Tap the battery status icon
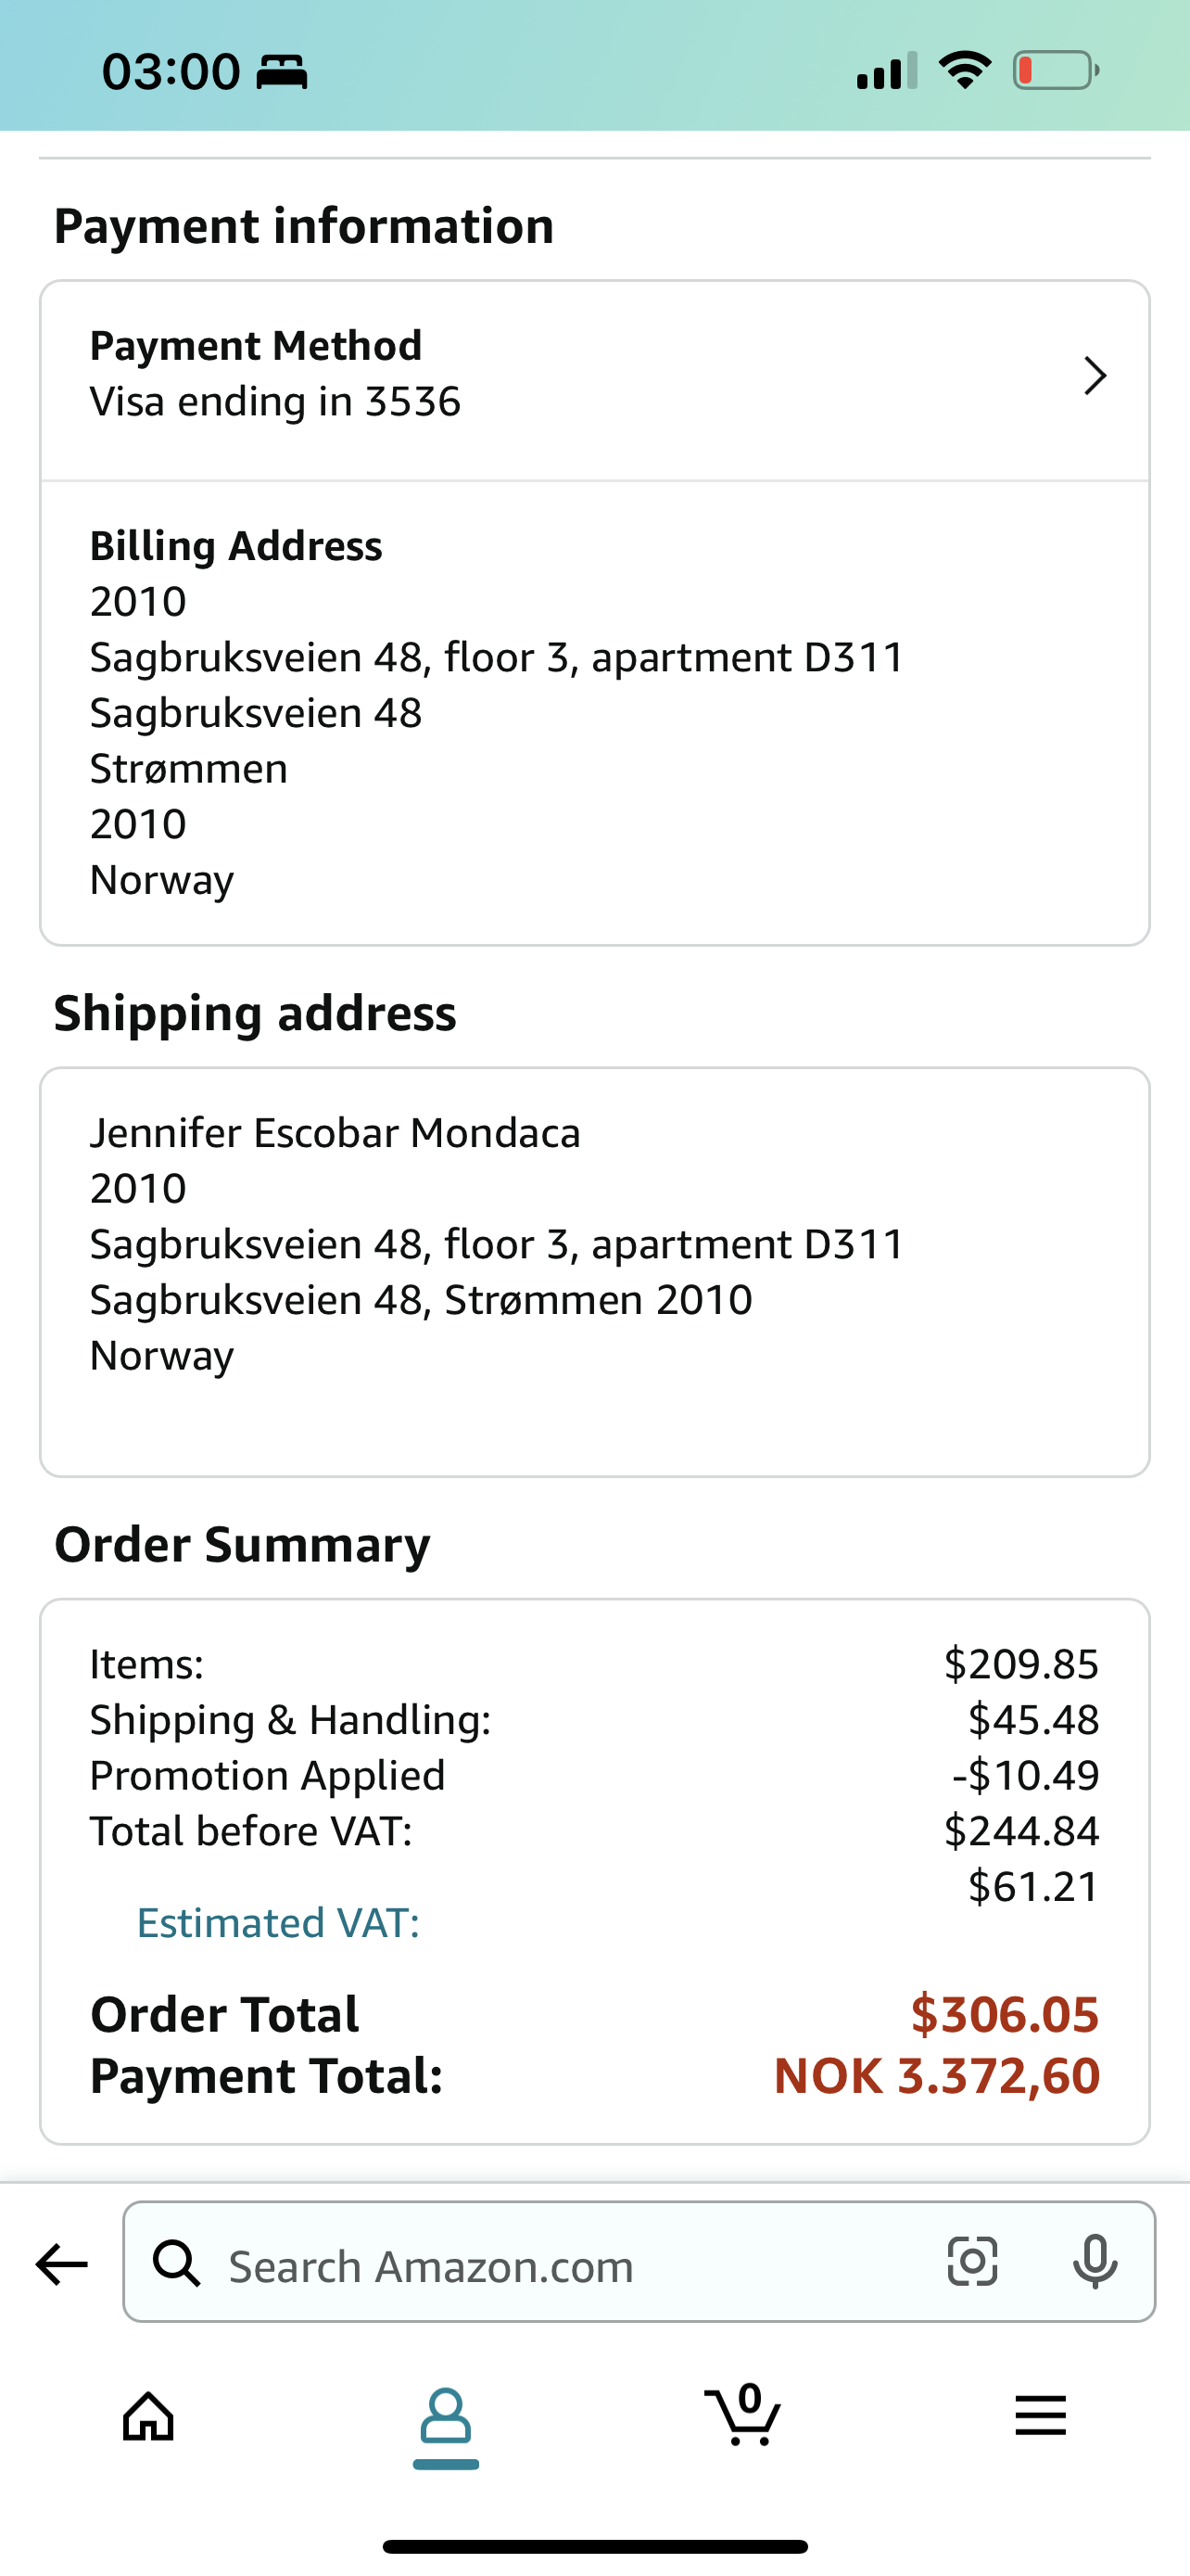The image size is (1190, 2576). 1057,70
